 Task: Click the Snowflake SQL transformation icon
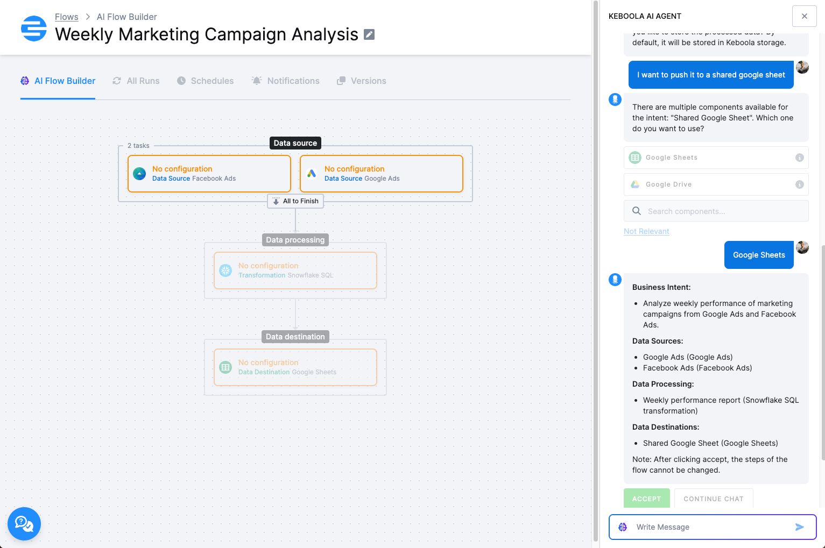225,271
